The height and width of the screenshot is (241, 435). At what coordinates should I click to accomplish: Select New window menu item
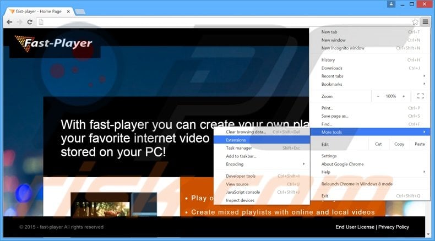click(x=370, y=40)
